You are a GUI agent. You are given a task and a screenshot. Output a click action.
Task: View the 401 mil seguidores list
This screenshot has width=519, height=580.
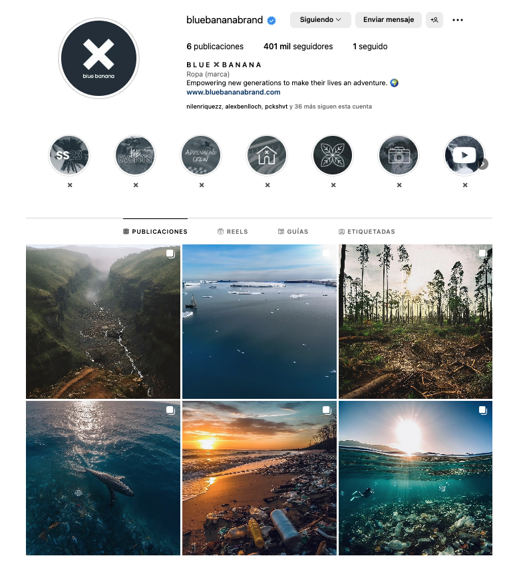298,47
